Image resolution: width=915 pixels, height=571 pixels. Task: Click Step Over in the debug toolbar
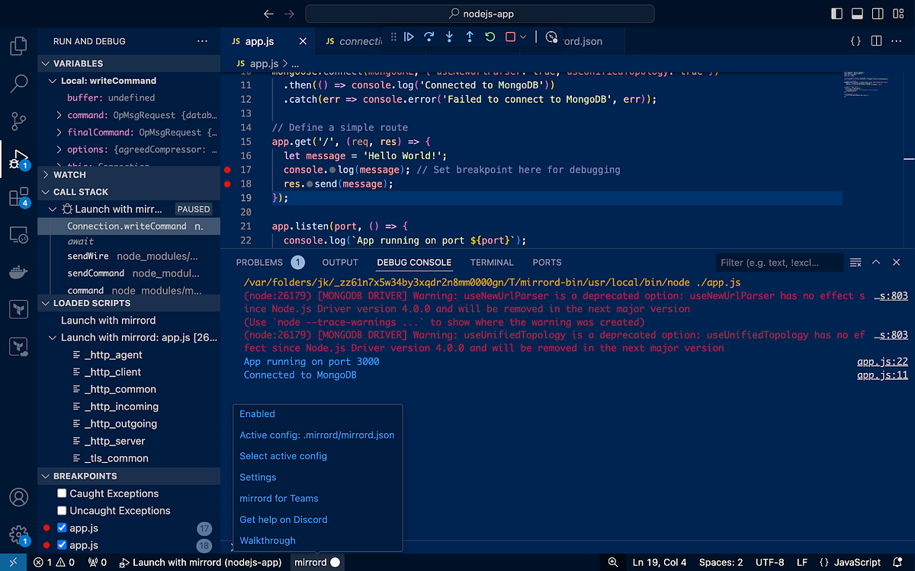[429, 36]
